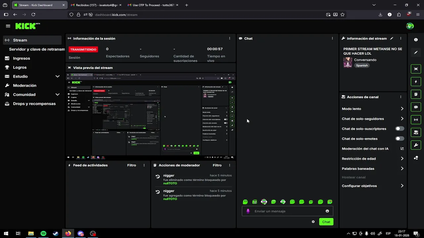424x238 pixels.
Task: Select Stream in the left sidebar
Action: point(32,40)
